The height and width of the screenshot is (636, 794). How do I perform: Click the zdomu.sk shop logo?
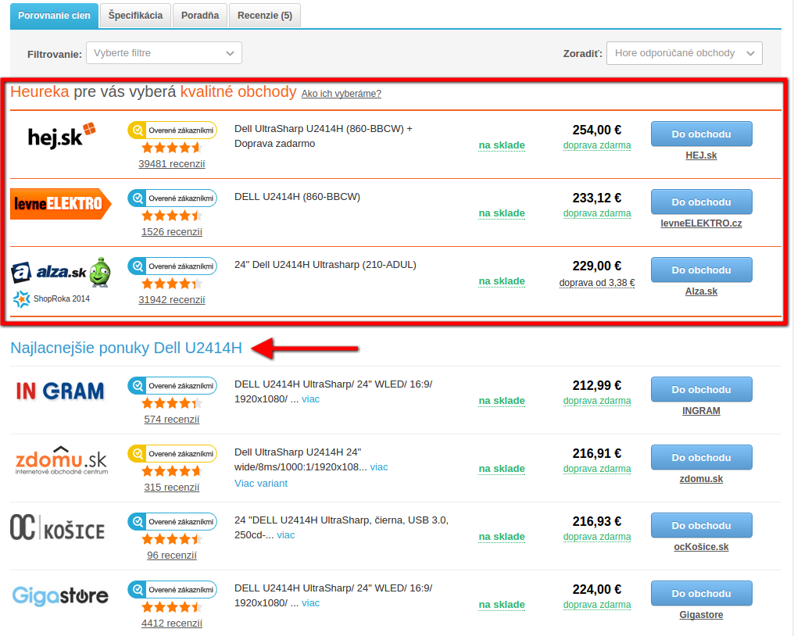pyautogui.click(x=62, y=459)
